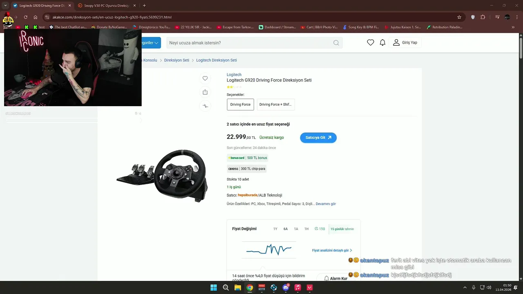Open the Cart B&H Photo bookmark
Viewport: 523px width, 294px height.
(319, 27)
